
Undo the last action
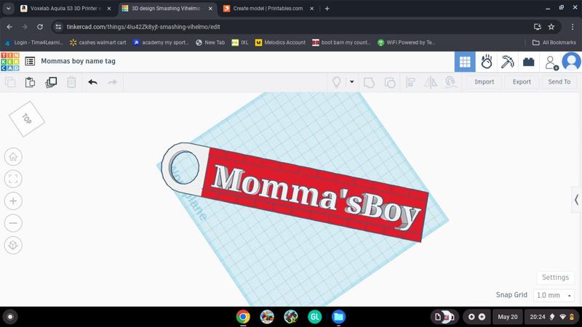click(93, 82)
